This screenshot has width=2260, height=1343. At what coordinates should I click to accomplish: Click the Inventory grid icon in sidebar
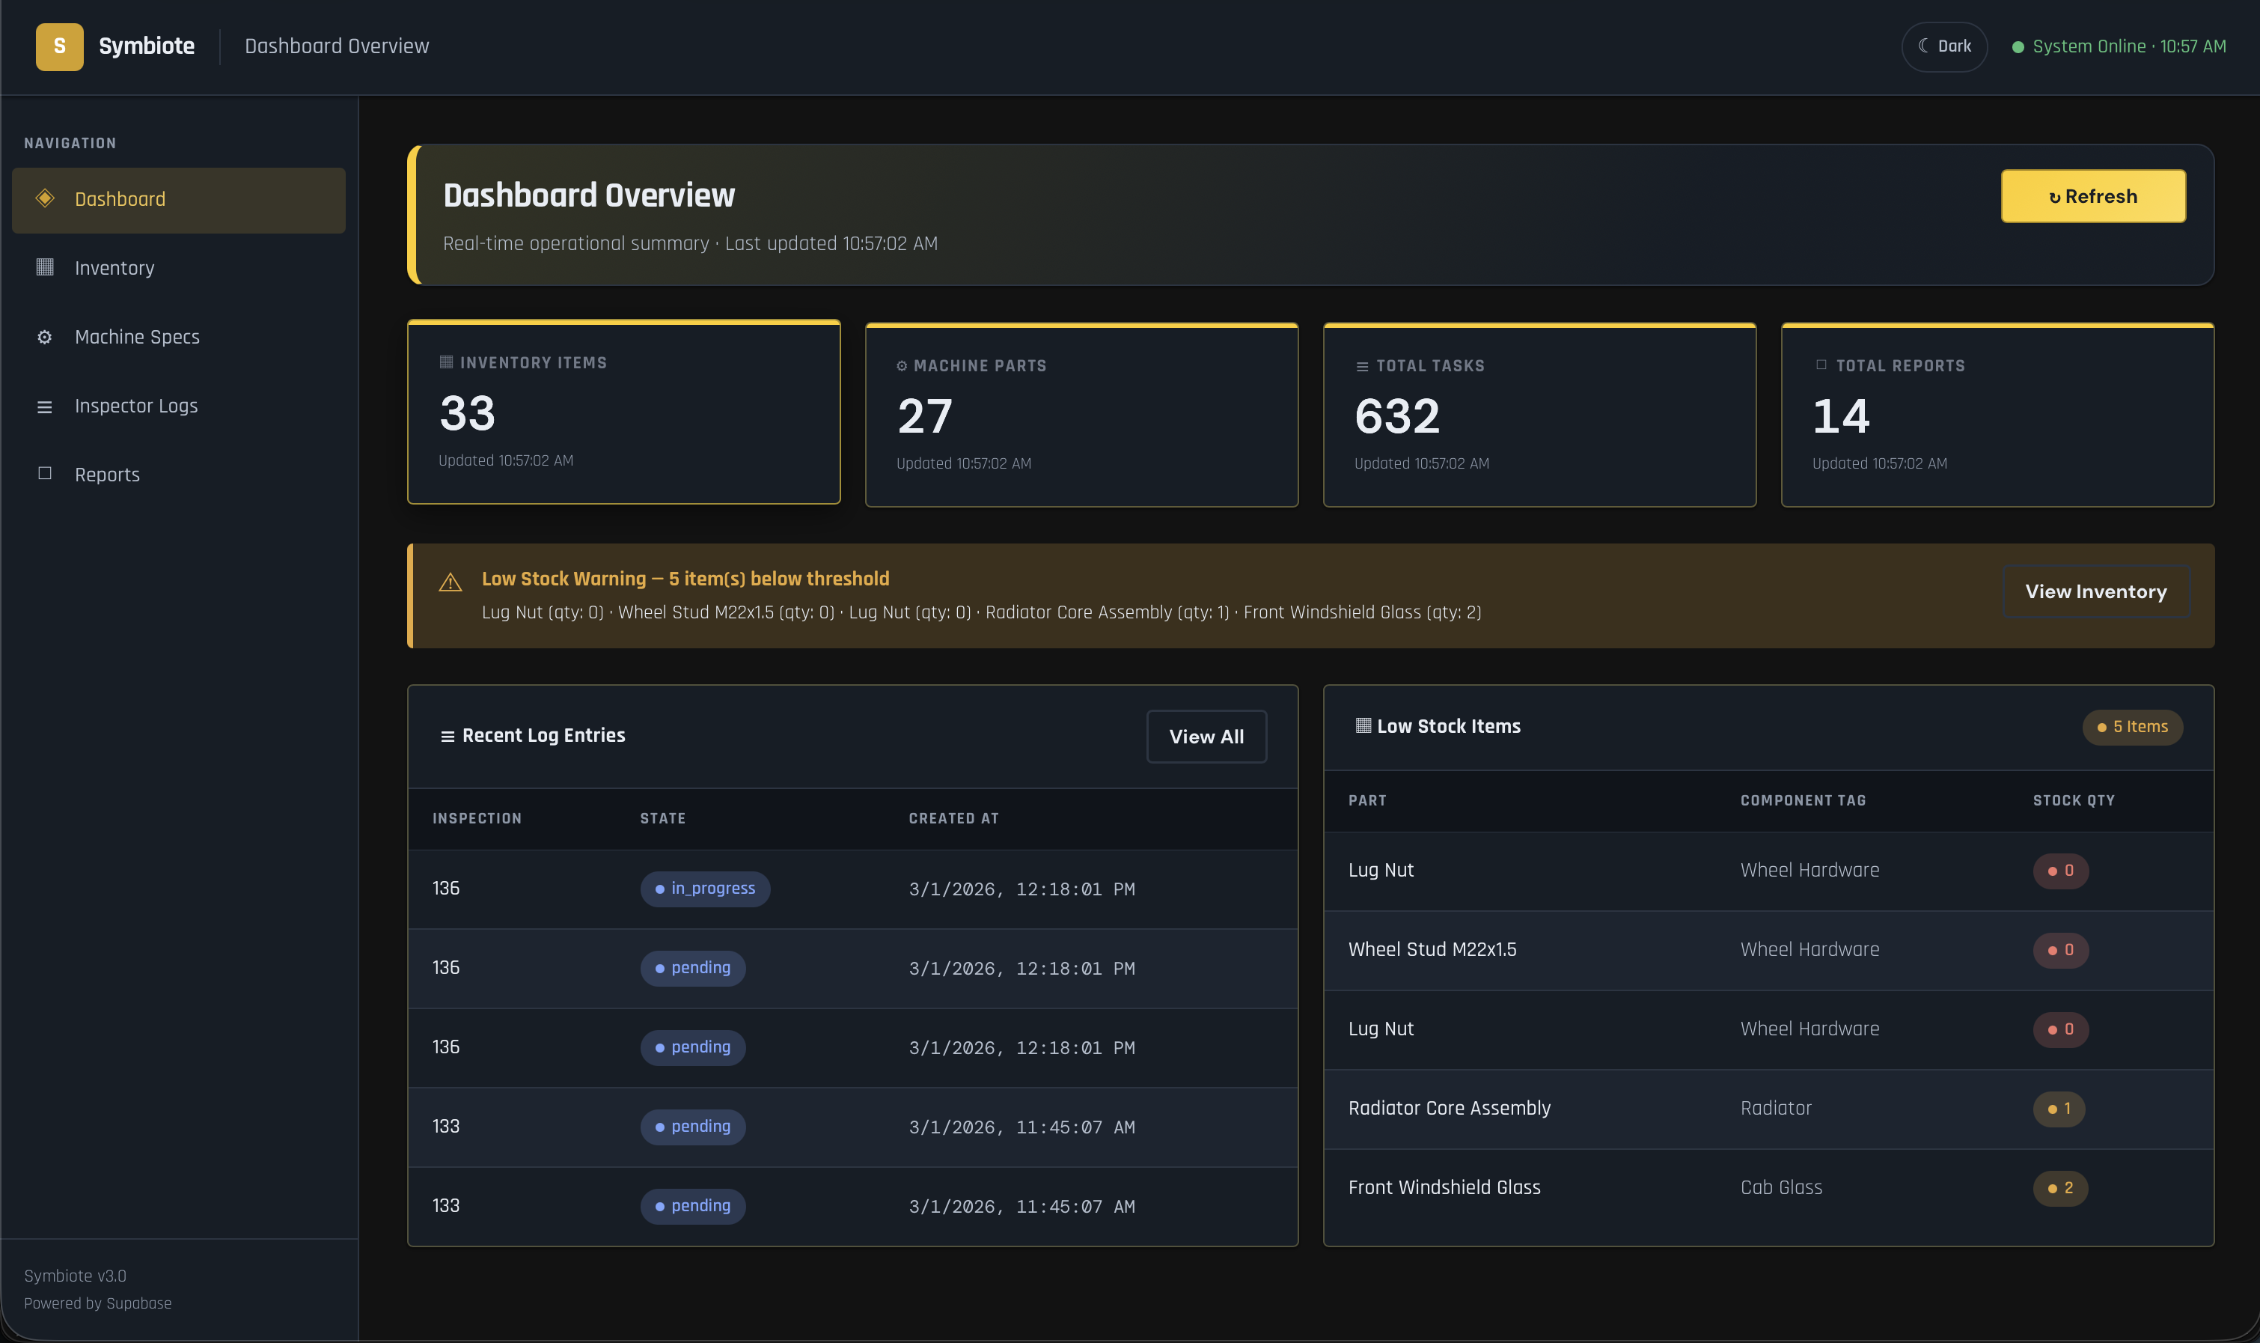click(44, 267)
